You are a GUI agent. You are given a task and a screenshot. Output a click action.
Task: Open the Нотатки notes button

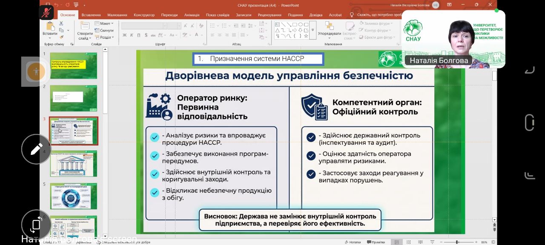353,242
